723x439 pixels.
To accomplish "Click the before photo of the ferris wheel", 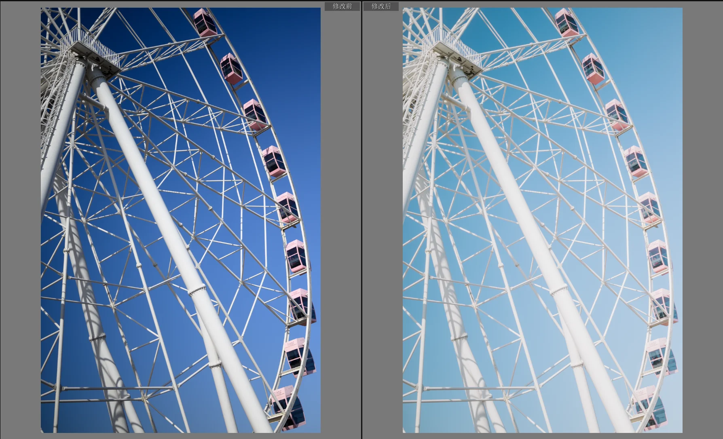I will (x=181, y=220).
